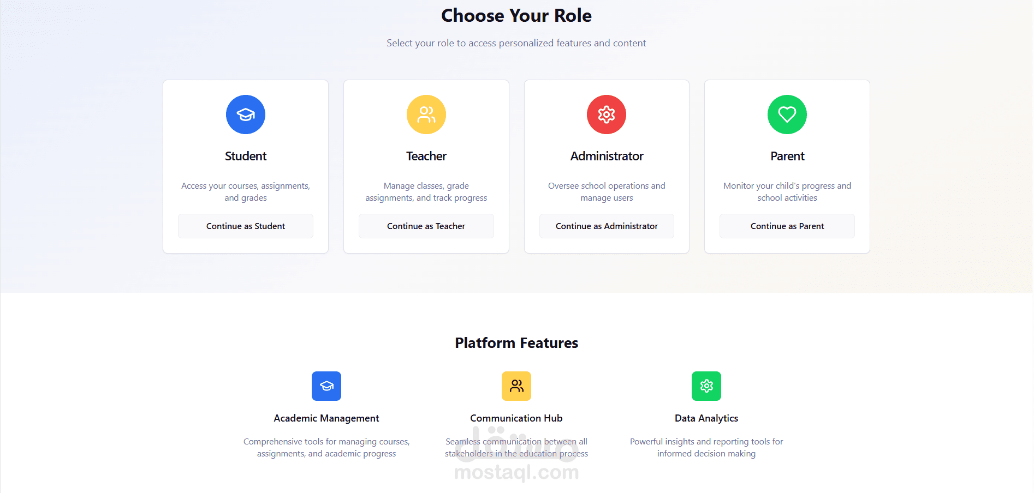Screen dimensions: 1034x493
Task: Click the blue Student graduation cap icon
Action: (246, 115)
